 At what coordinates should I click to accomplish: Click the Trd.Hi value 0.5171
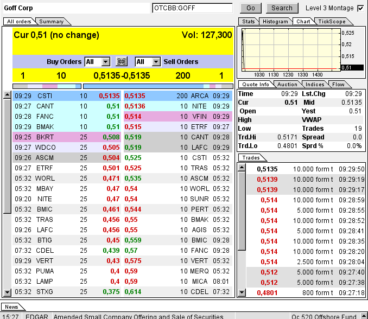coord(287,137)
